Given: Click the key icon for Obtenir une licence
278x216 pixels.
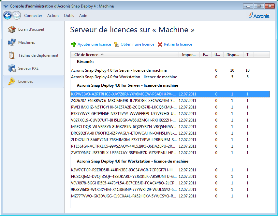Looking at the screenshot, I should click(117, 44).
